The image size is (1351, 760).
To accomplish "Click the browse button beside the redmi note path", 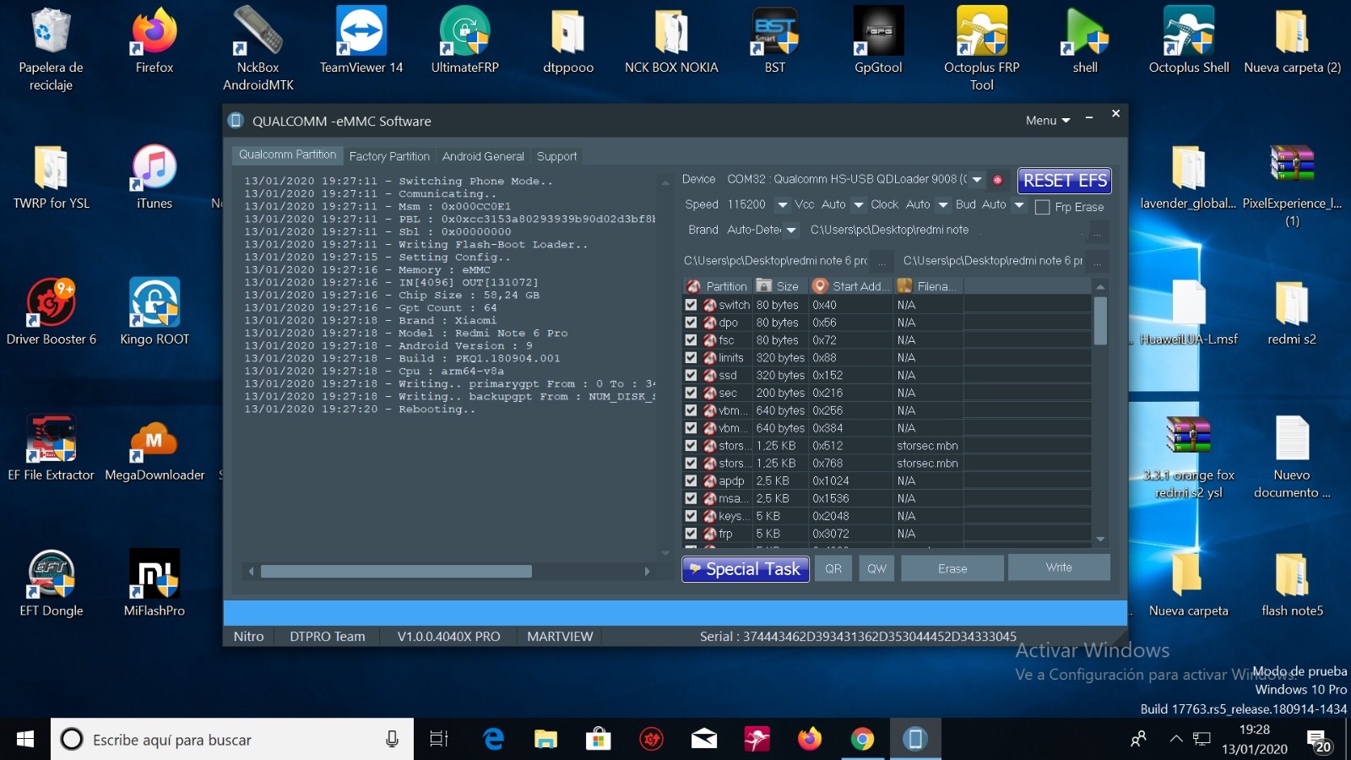I will click(1098, 231).
